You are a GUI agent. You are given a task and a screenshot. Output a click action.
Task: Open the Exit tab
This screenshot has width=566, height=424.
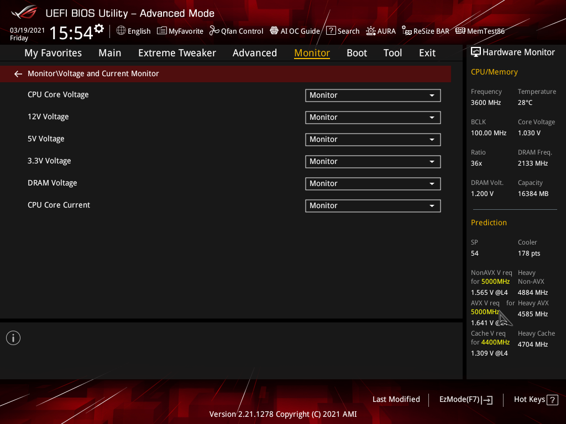click(x=427, y=53)
